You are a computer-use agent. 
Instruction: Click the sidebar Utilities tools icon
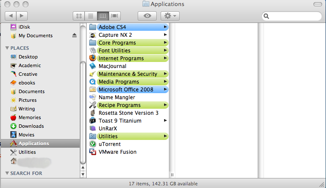13,152
